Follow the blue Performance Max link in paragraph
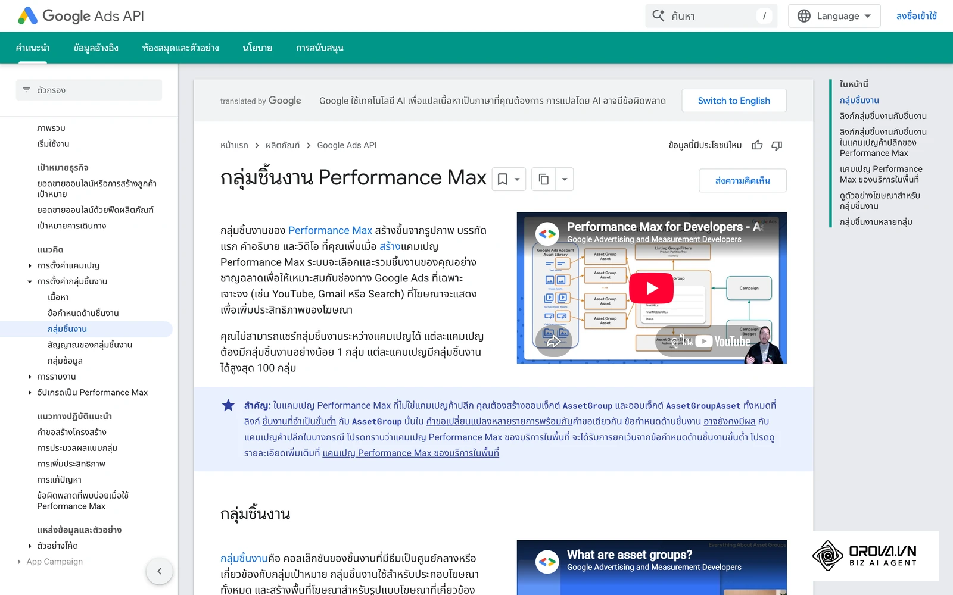953x595 pixels. pyautogui.click(x=330, y=230)
